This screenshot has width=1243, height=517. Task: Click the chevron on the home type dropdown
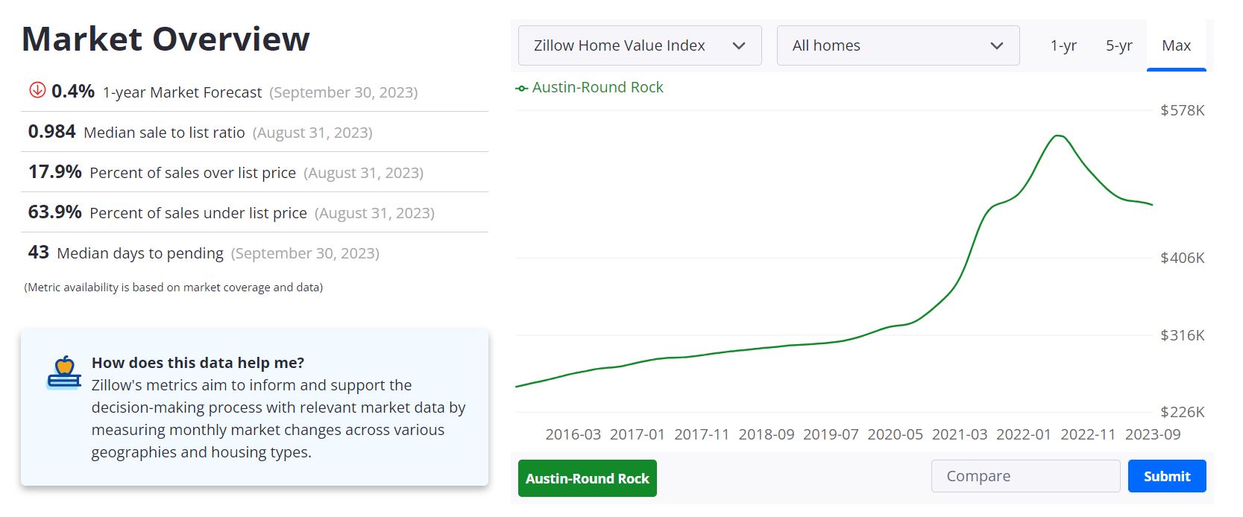[x=997, y=45]
